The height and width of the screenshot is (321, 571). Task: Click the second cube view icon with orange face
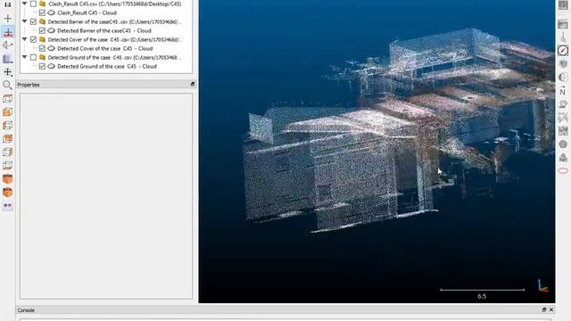7,111
